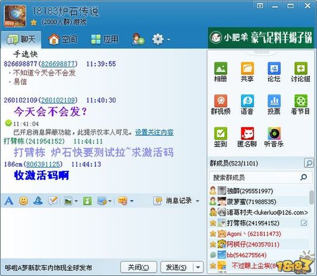Open the 听音乐 music app
317x276 pixels.
274,137
